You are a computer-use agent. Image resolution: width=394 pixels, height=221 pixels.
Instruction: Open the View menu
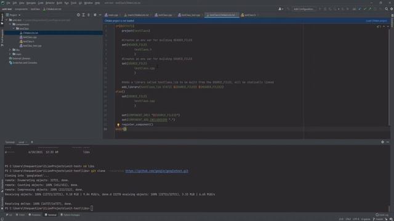point(22,3)
